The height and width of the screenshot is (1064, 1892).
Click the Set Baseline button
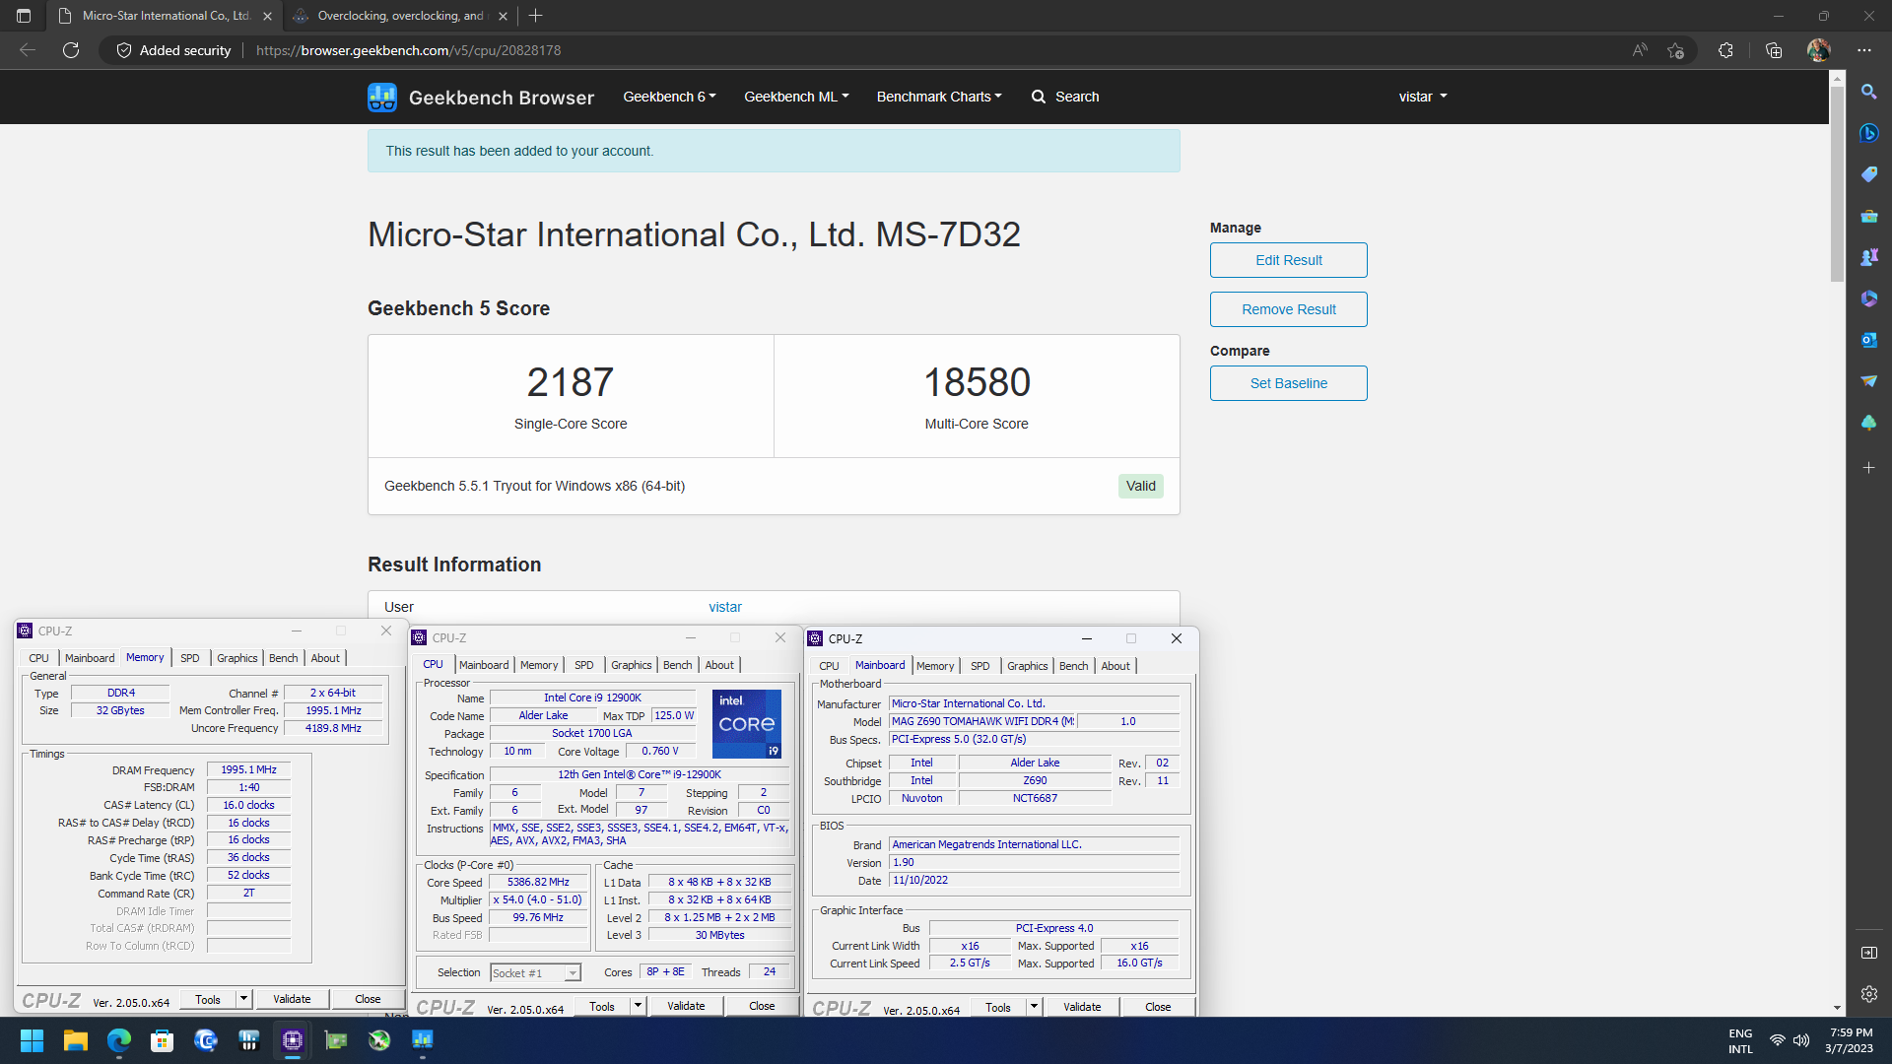coord(1288,383)
